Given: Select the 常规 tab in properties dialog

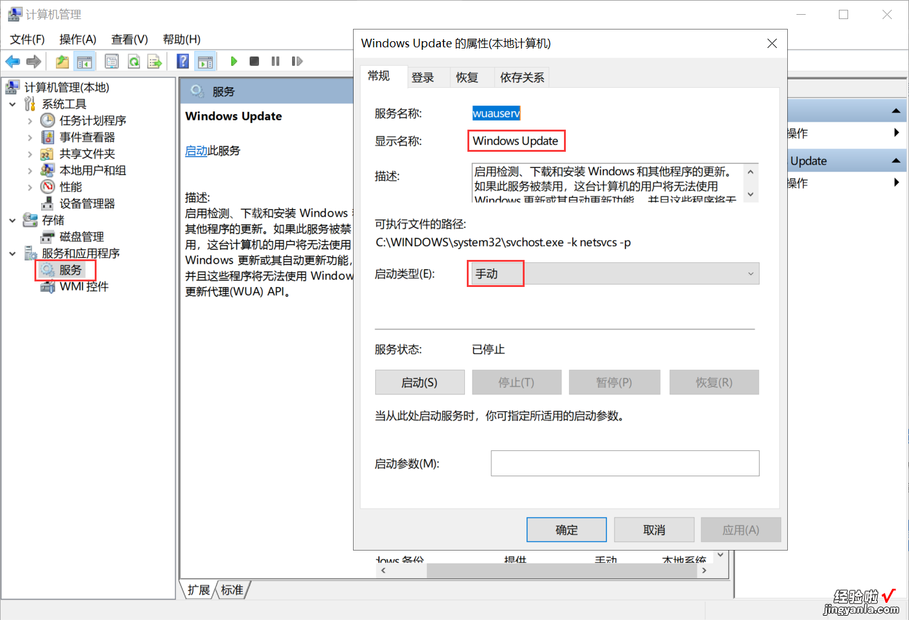Looking at the screenshot, I should click(x=379, y=76).
